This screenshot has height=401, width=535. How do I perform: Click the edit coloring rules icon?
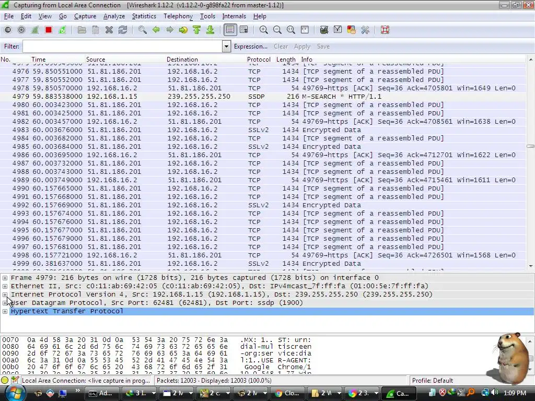[352, 30]
